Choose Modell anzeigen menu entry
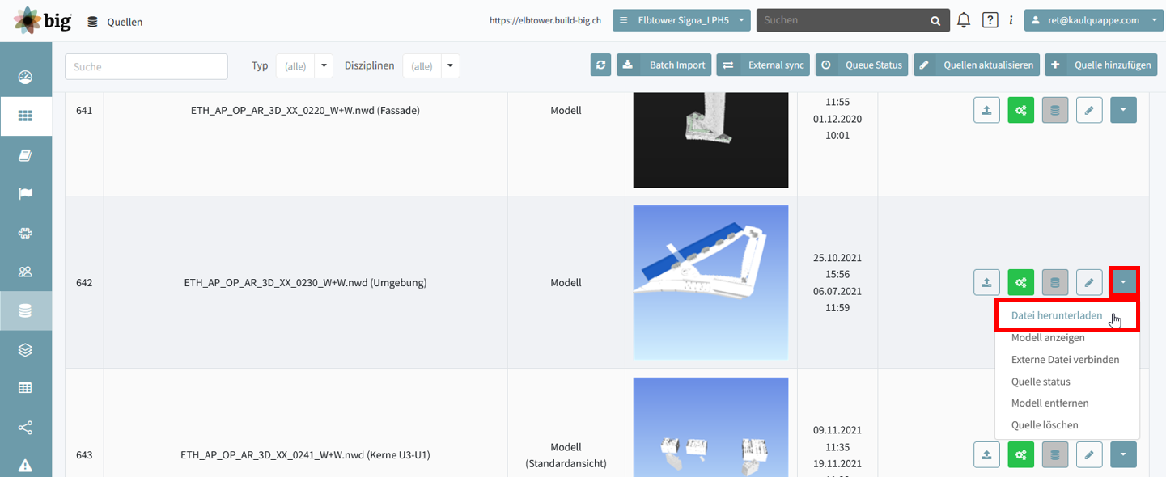This screenshot has height=477, width=1166. pos(1048,337)
